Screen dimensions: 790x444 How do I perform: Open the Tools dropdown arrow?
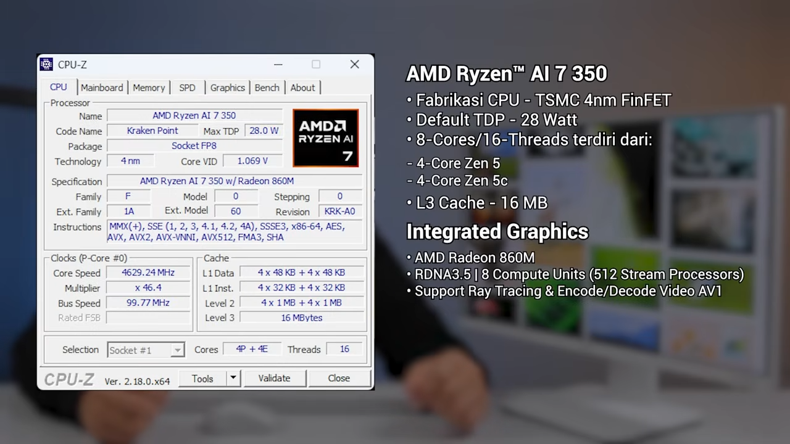[x=233, y=378]
